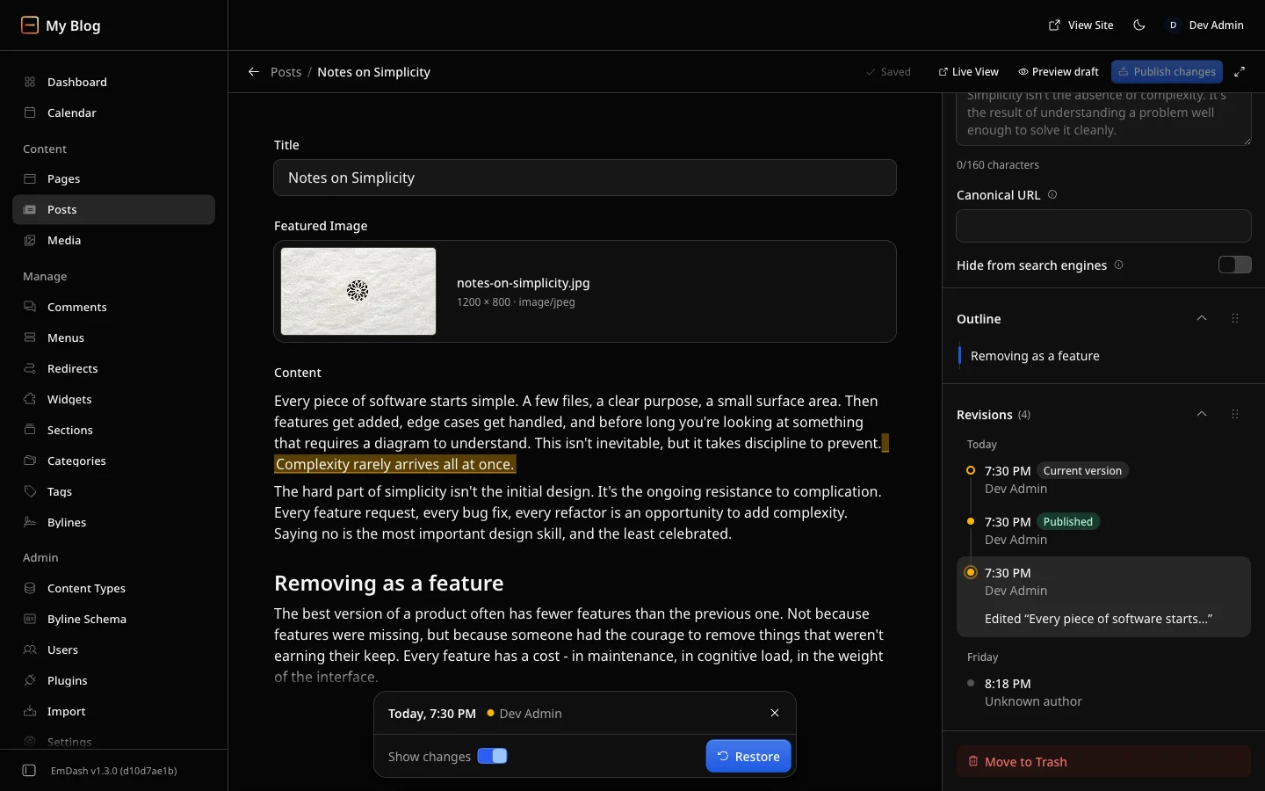Toggle dark mode moon icon

[x=1139, y=25]
